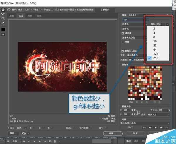Toggle the 透明度 checkbox
176x144 pixels.
click(x=123, y=33)
